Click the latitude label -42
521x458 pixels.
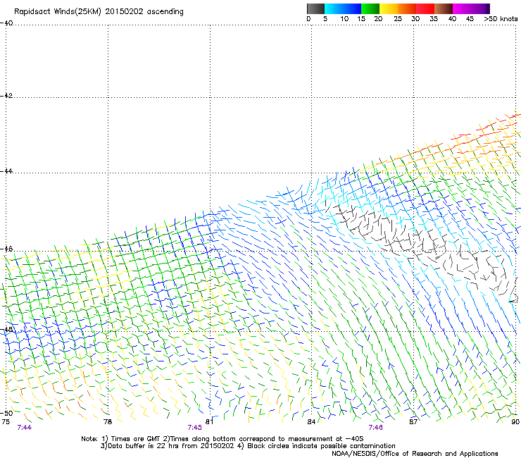(6, 95)
